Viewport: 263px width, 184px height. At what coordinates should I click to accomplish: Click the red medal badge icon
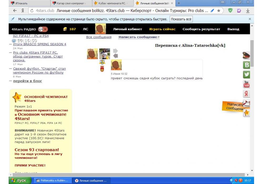pyautogui.click(x=102, y=69)
